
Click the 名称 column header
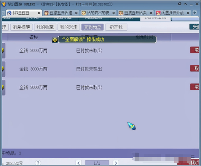33,37
